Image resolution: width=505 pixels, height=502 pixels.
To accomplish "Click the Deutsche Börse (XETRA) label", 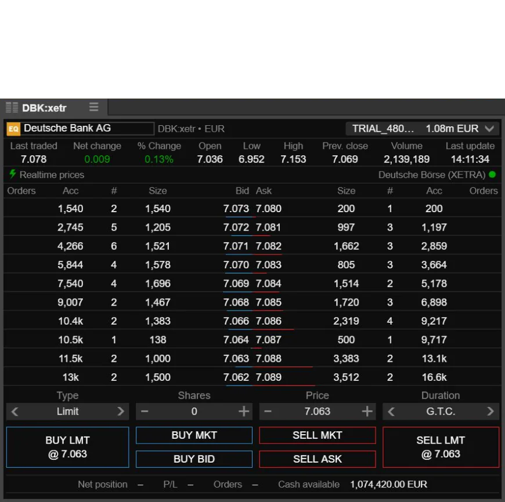I will tap(432, 174).
